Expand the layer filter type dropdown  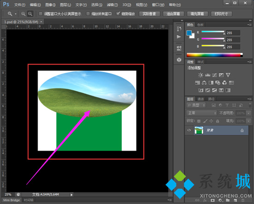[196, 105]
